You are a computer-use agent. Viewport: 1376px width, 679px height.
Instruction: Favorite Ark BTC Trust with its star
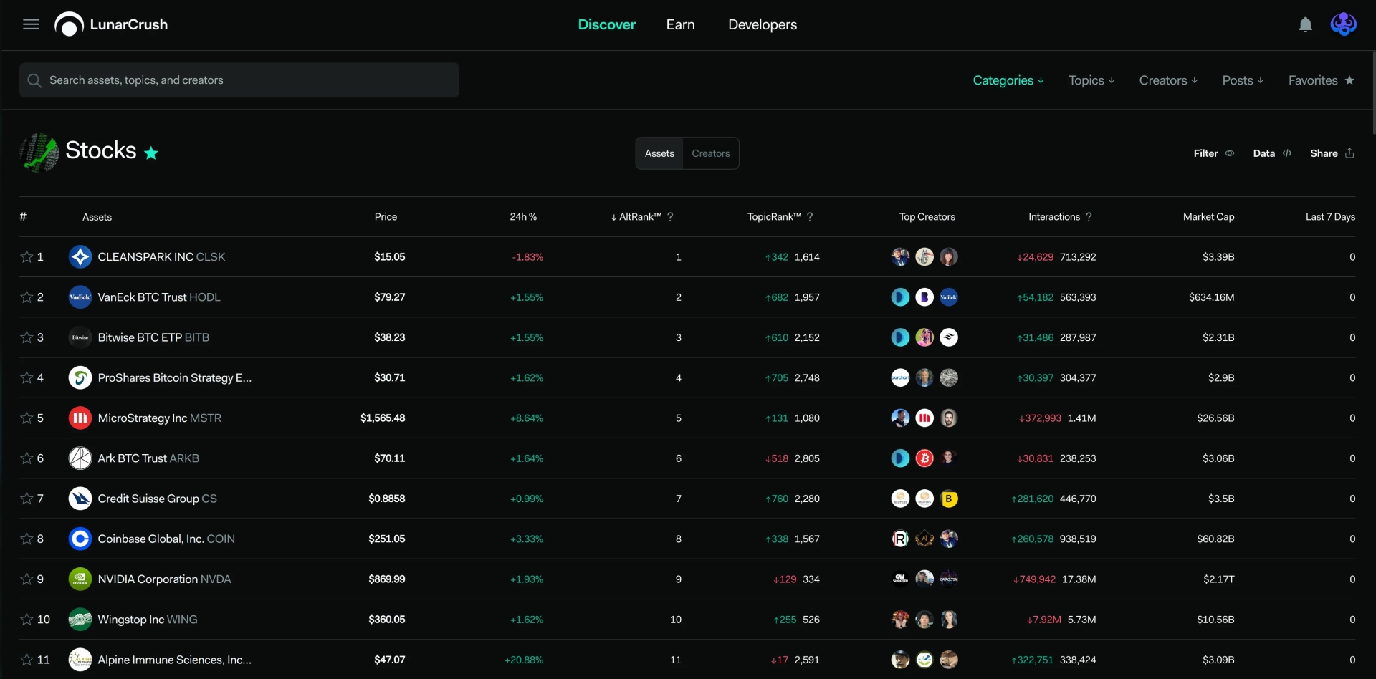(27, 458)
